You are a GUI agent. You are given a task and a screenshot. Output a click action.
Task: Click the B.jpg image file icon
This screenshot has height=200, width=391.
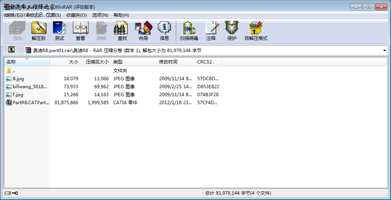coord(9,79)
